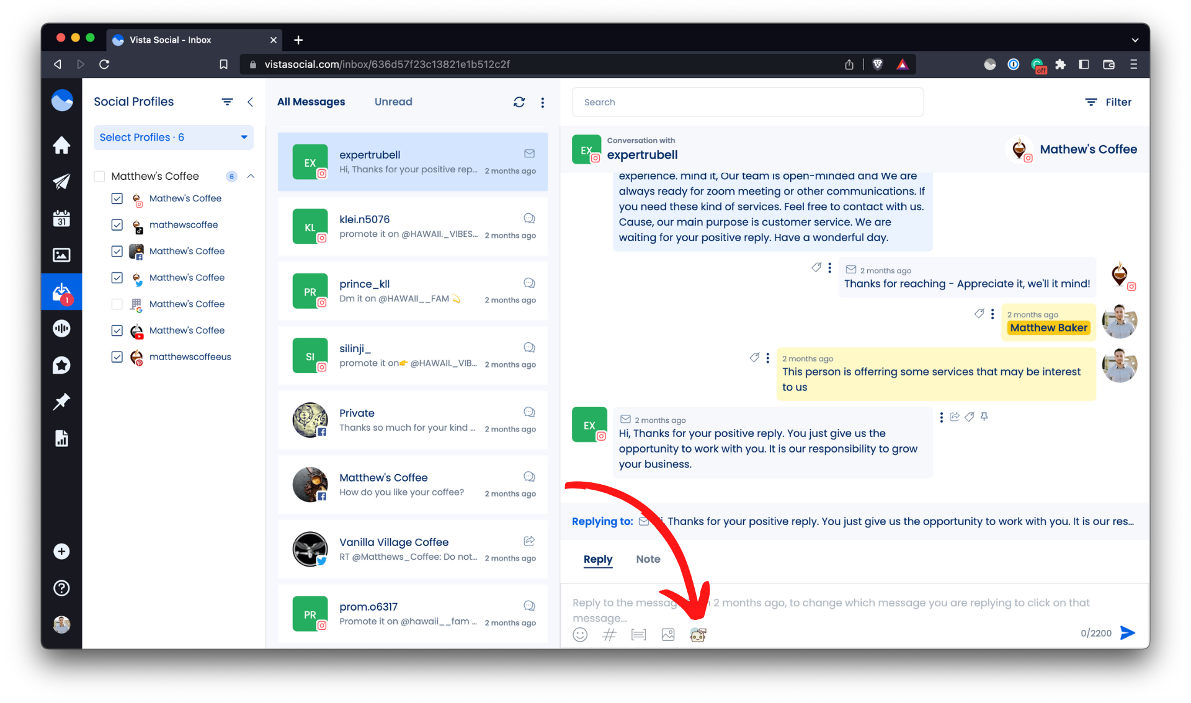Open saved replies icon in composer

click(638, 634)
